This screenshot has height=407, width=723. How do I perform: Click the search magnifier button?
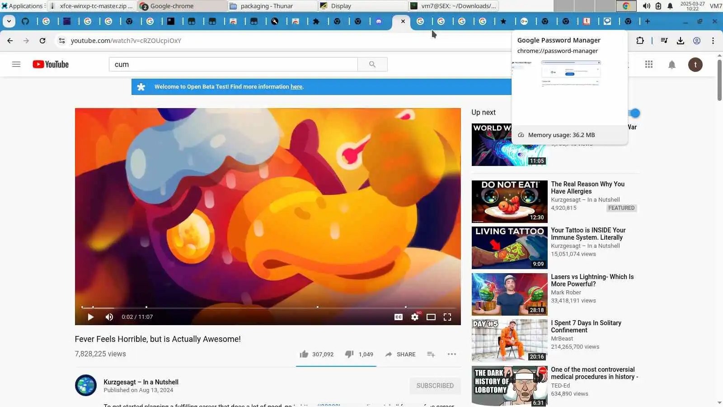pos(372,64)
